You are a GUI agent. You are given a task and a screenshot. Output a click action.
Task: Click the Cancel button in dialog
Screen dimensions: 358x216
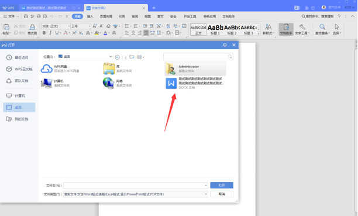[222, 194]
